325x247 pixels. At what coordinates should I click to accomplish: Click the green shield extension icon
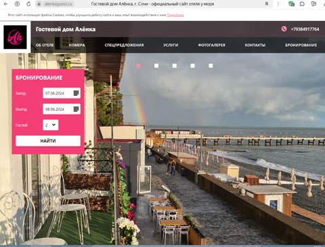coord(291,4)
